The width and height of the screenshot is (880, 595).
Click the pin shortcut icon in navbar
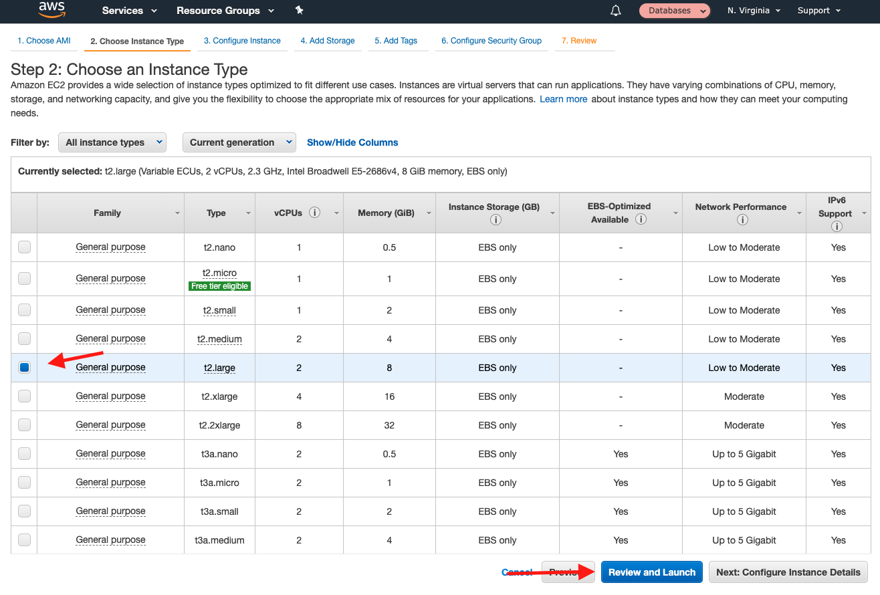(299, 10)
